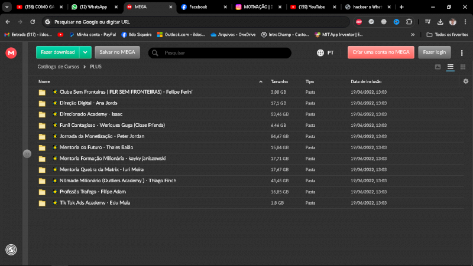
Task: Click Criar uma conta no MEGA button
Action: coord(381,52)
